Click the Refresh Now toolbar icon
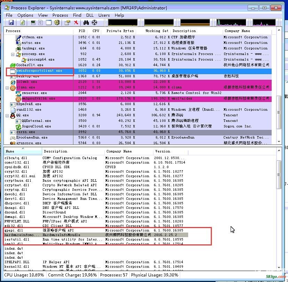The image size is (288, 282). click(x=22, y=22)
